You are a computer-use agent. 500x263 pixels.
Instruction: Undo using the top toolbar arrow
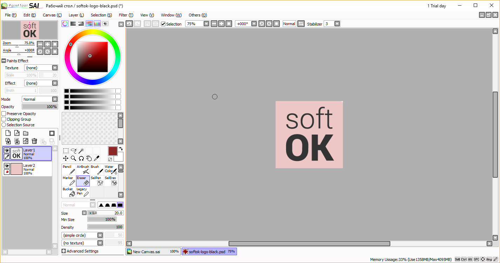coord(129,24)
